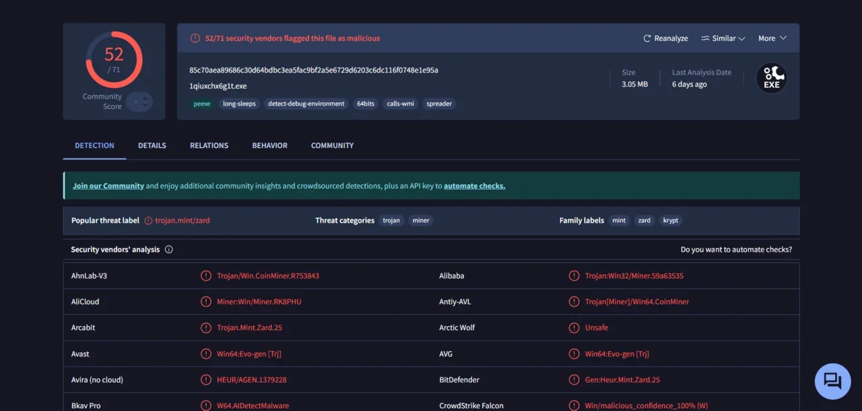Click the Reanalyze refresh icon
862x411 pixels.
647,38
